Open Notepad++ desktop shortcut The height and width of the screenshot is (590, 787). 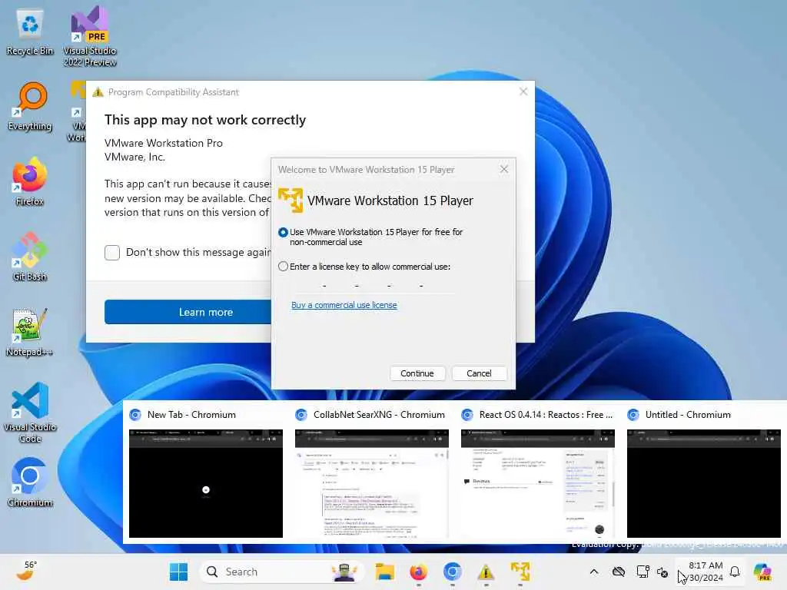coord(30,332)
